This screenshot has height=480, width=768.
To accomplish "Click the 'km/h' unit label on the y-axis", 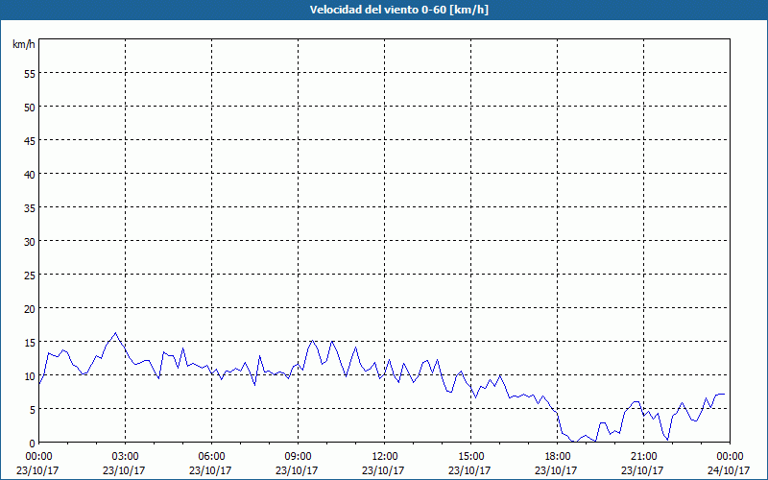I will point(24,44).
